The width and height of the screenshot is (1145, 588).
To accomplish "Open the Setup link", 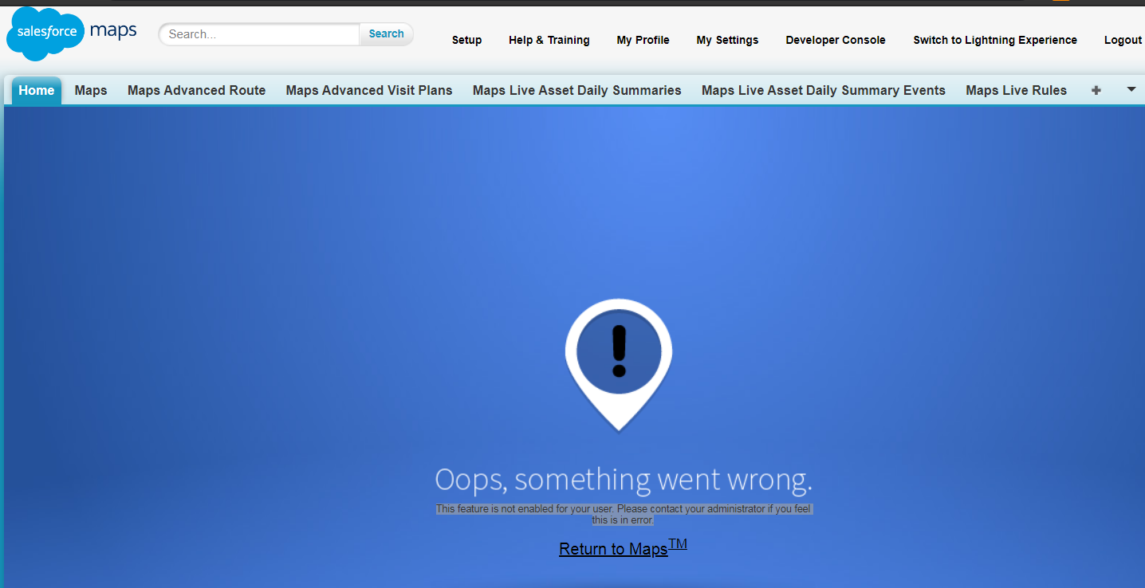I will coord(467,40).
